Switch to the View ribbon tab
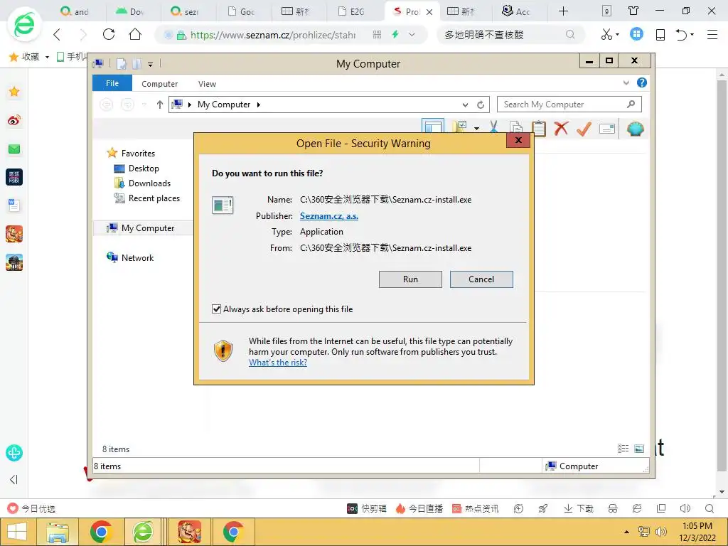The height and width of the screenshot is (546, 728). pyautogui.click(x=207, y=84)
